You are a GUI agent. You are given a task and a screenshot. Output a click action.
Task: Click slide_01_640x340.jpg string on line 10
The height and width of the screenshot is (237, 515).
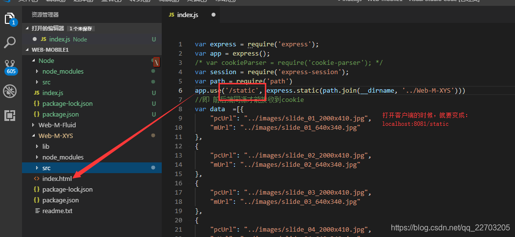(x=300, y=127)
